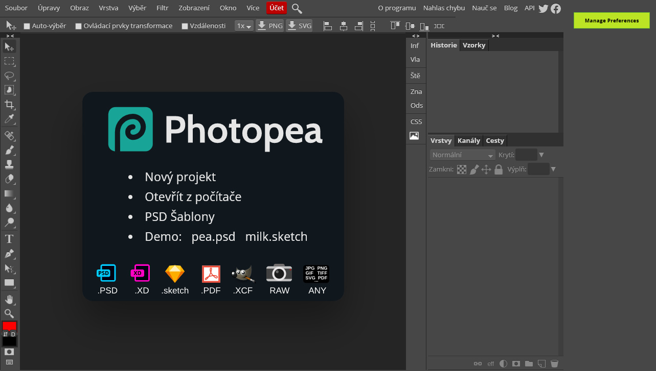Open the Krytí opacity dropdown arrow
Image resolution: width=656 pixels, height=371 pixels.
(541, 155)
